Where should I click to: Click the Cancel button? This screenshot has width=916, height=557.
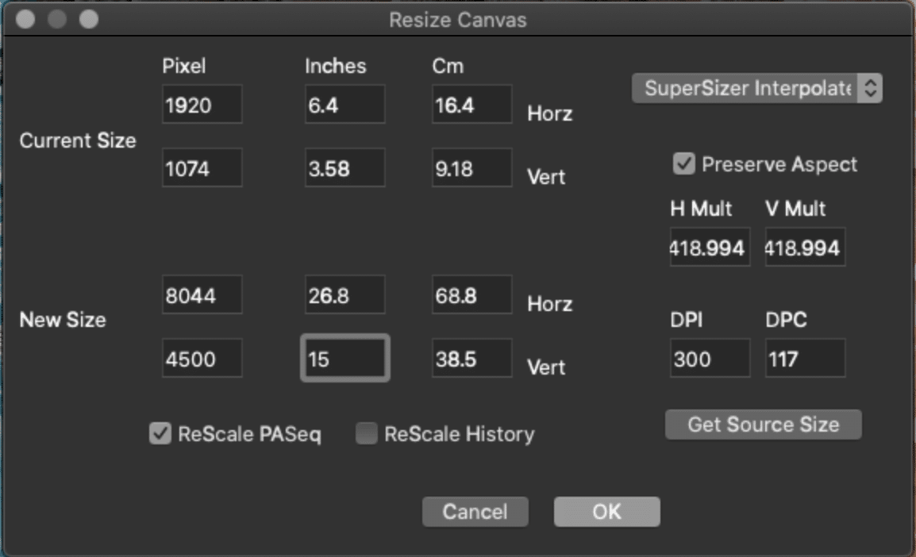(475, 512)
